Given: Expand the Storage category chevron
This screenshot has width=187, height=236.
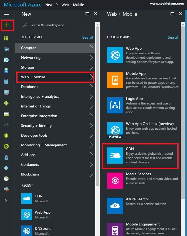Looking at the screenshot, I should tap(91, 67).
